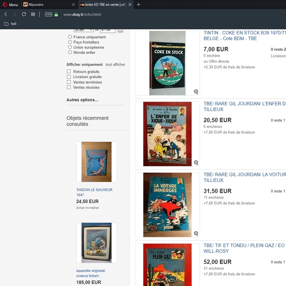The image size is (286, 286).
Task: Click the tout afficher link
Action: coord(115,65)
